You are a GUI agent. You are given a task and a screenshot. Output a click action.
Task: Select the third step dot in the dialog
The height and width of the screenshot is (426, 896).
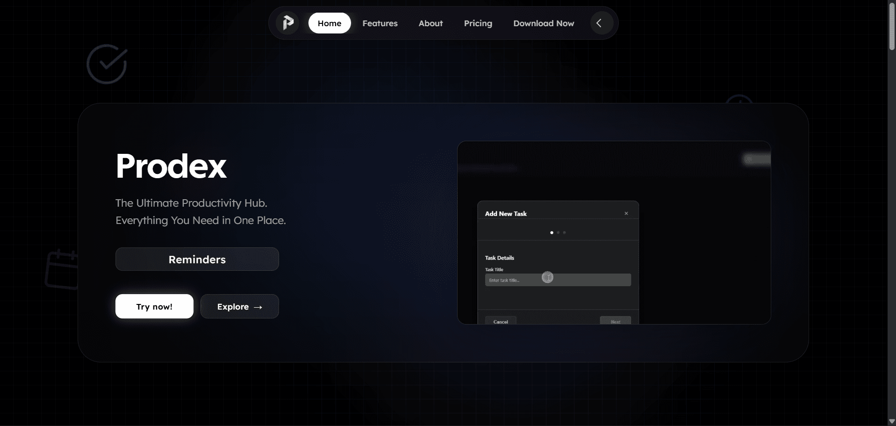point(565,232)
